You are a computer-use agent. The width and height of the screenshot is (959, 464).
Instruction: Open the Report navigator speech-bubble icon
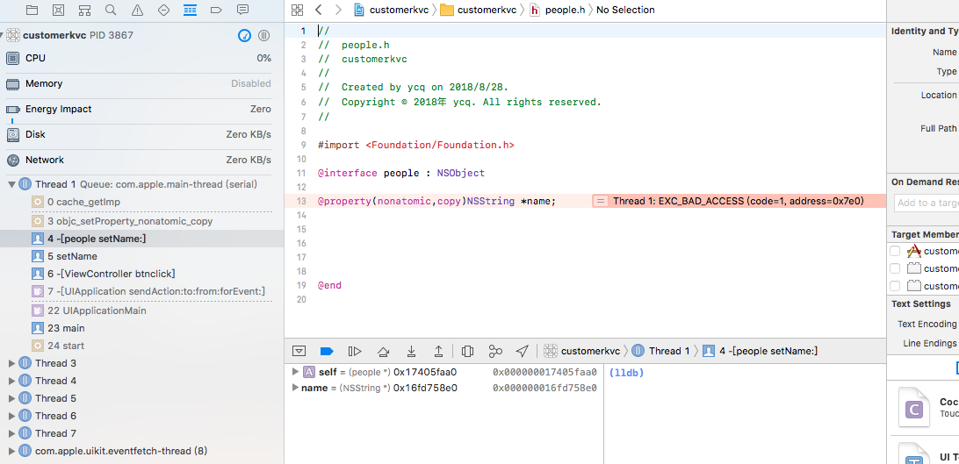(x=242, y=10)
